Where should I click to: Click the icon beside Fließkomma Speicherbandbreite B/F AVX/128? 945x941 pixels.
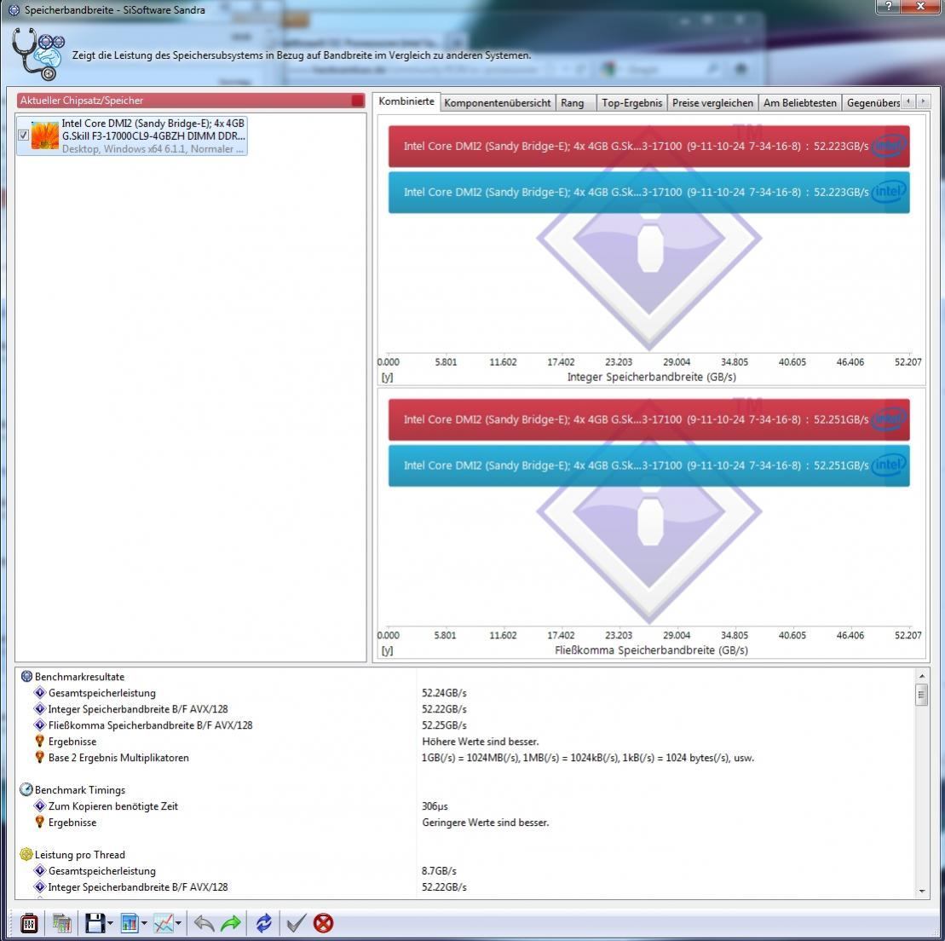coord(40,725)
